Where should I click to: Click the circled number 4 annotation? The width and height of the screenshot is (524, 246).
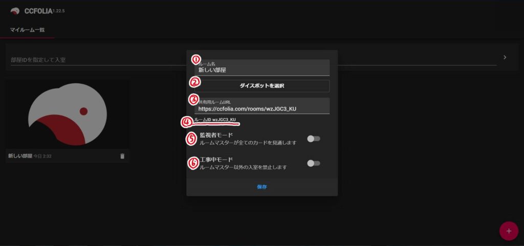(x=186, y=123)
